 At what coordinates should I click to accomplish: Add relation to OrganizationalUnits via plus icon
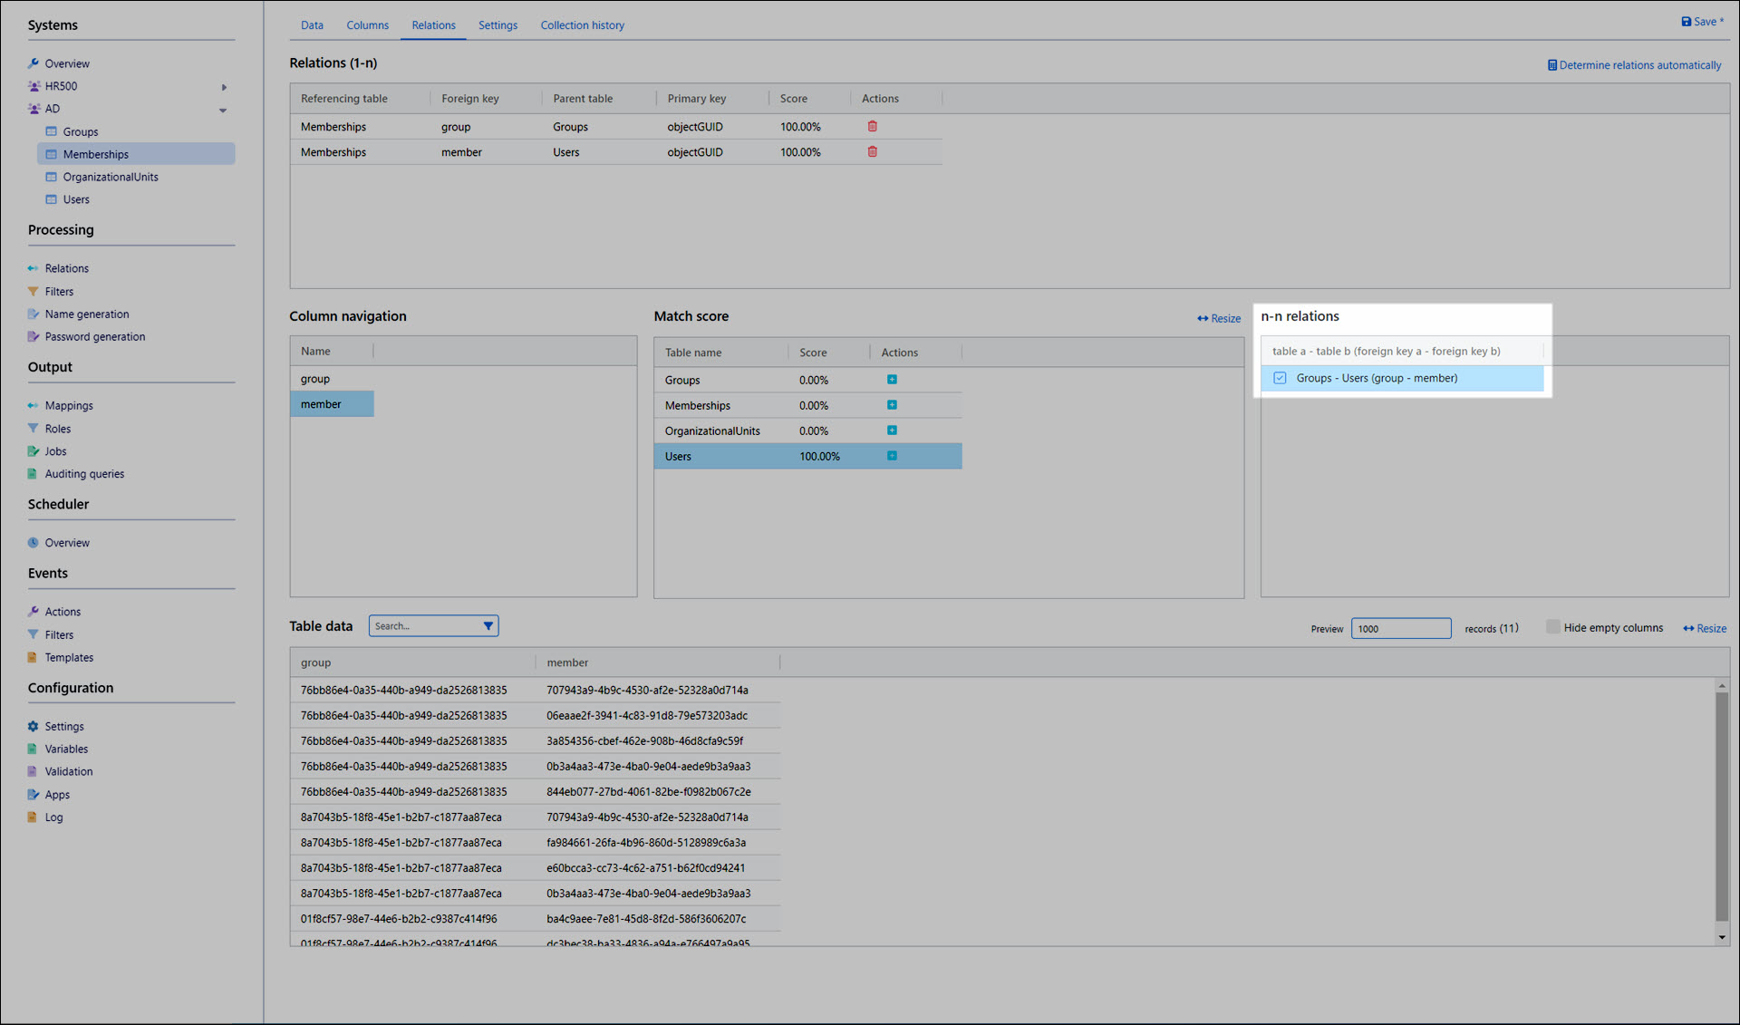click(892, 430)
